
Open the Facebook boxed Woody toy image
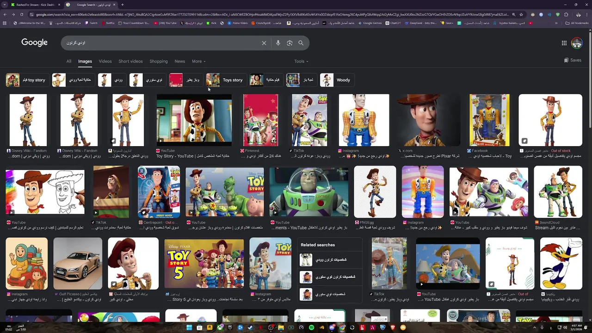click(x=489, y=120)
